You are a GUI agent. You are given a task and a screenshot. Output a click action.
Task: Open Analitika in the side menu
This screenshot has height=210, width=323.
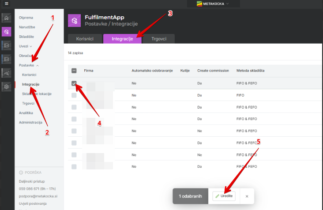coord(26,113)
